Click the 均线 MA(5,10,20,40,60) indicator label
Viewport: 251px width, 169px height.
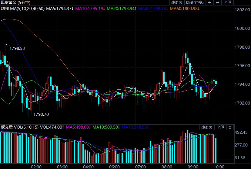click(x=23, y=9)
